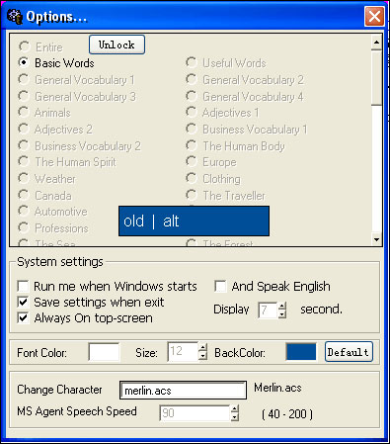
Task: Click the ( 40 - 200 ) range text
Action: (x=287, y=413)
